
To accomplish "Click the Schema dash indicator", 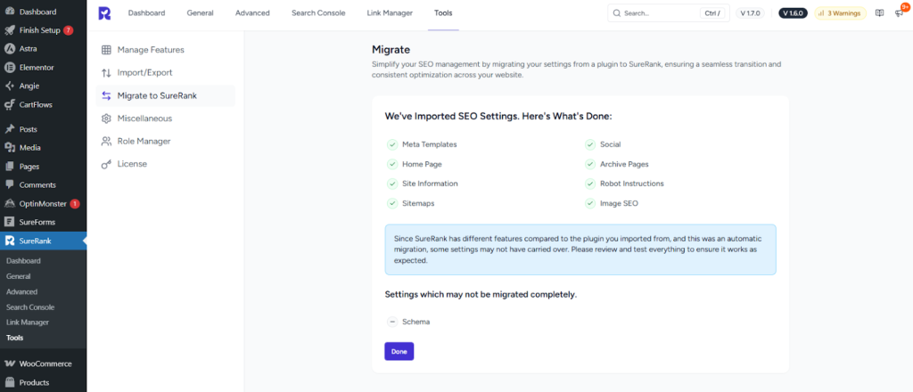I will [391, 322].
